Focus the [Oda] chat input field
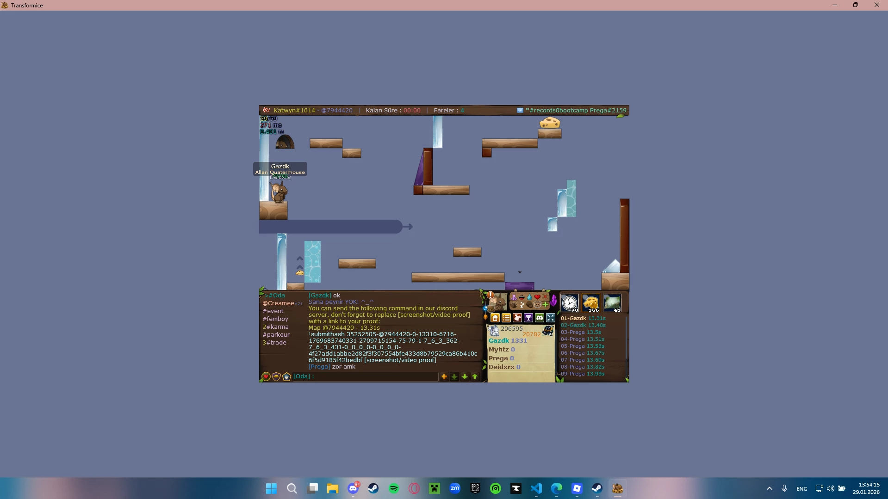The height and width of the screenshot is (499, 888). [x=366, y=376]
